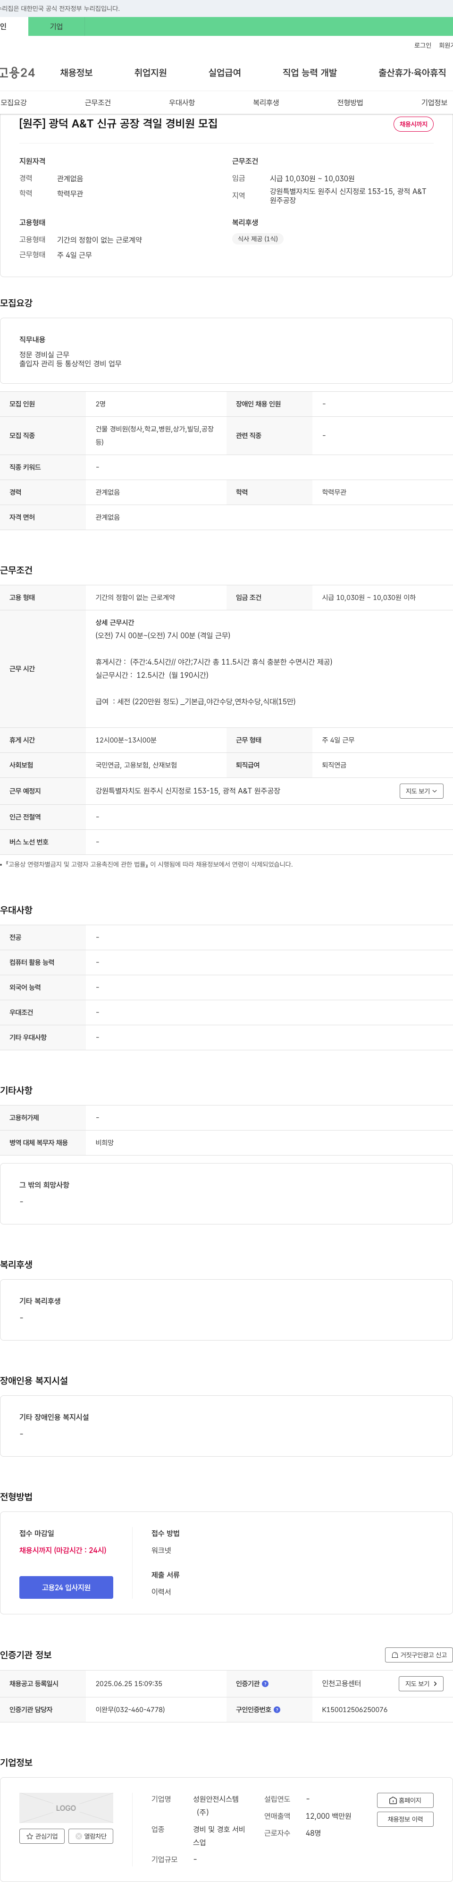Select wage text 시급 10,030원 ~ 10,030원
Image resolution: width=453 pixels, height=1882 pixels.
pos(312,178)
